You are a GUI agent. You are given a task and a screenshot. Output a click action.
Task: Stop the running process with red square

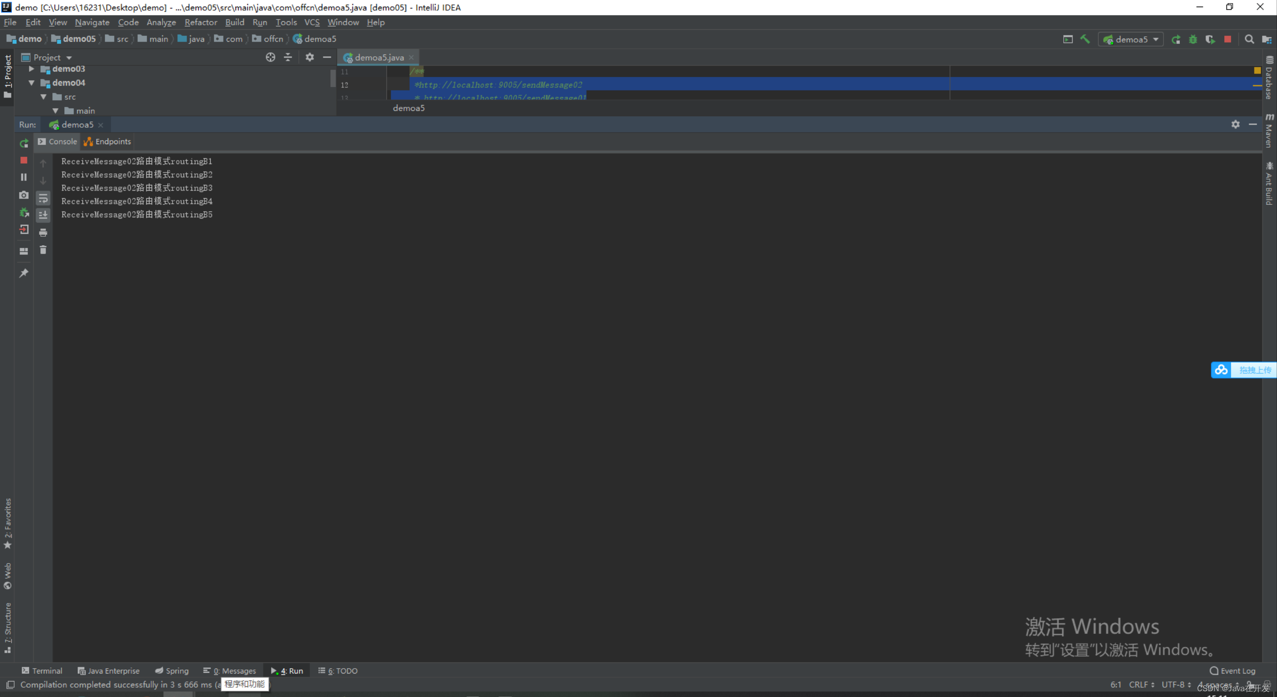[x=24, y=160]
